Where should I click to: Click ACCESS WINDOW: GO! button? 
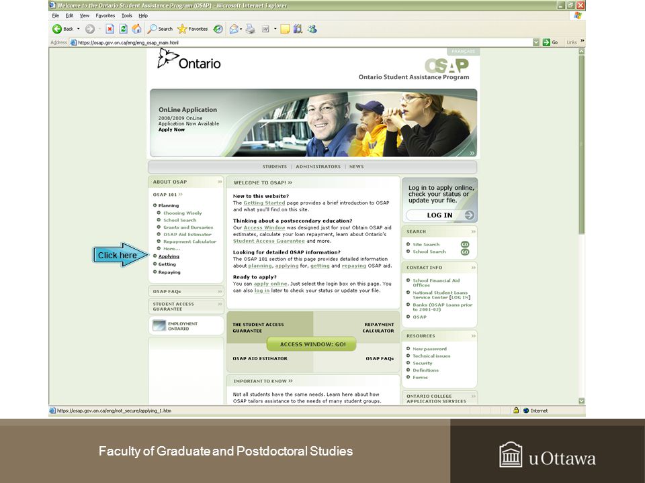click(x=312, y=344)
